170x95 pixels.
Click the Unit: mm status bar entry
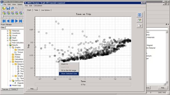coord(162,93)
